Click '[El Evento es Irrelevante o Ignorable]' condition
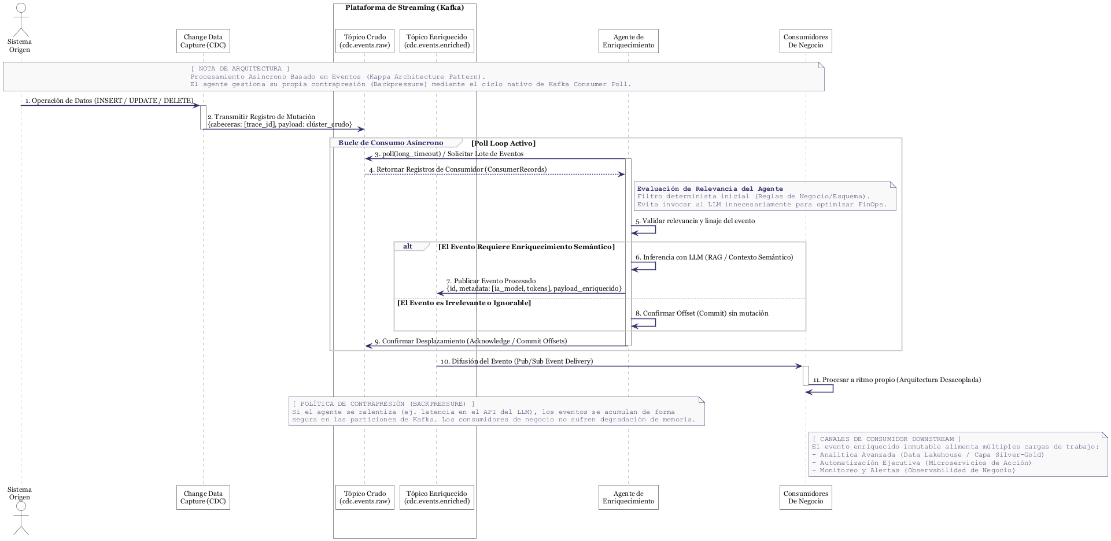This screenshot has width=1111, height=541. pos(464,303)
